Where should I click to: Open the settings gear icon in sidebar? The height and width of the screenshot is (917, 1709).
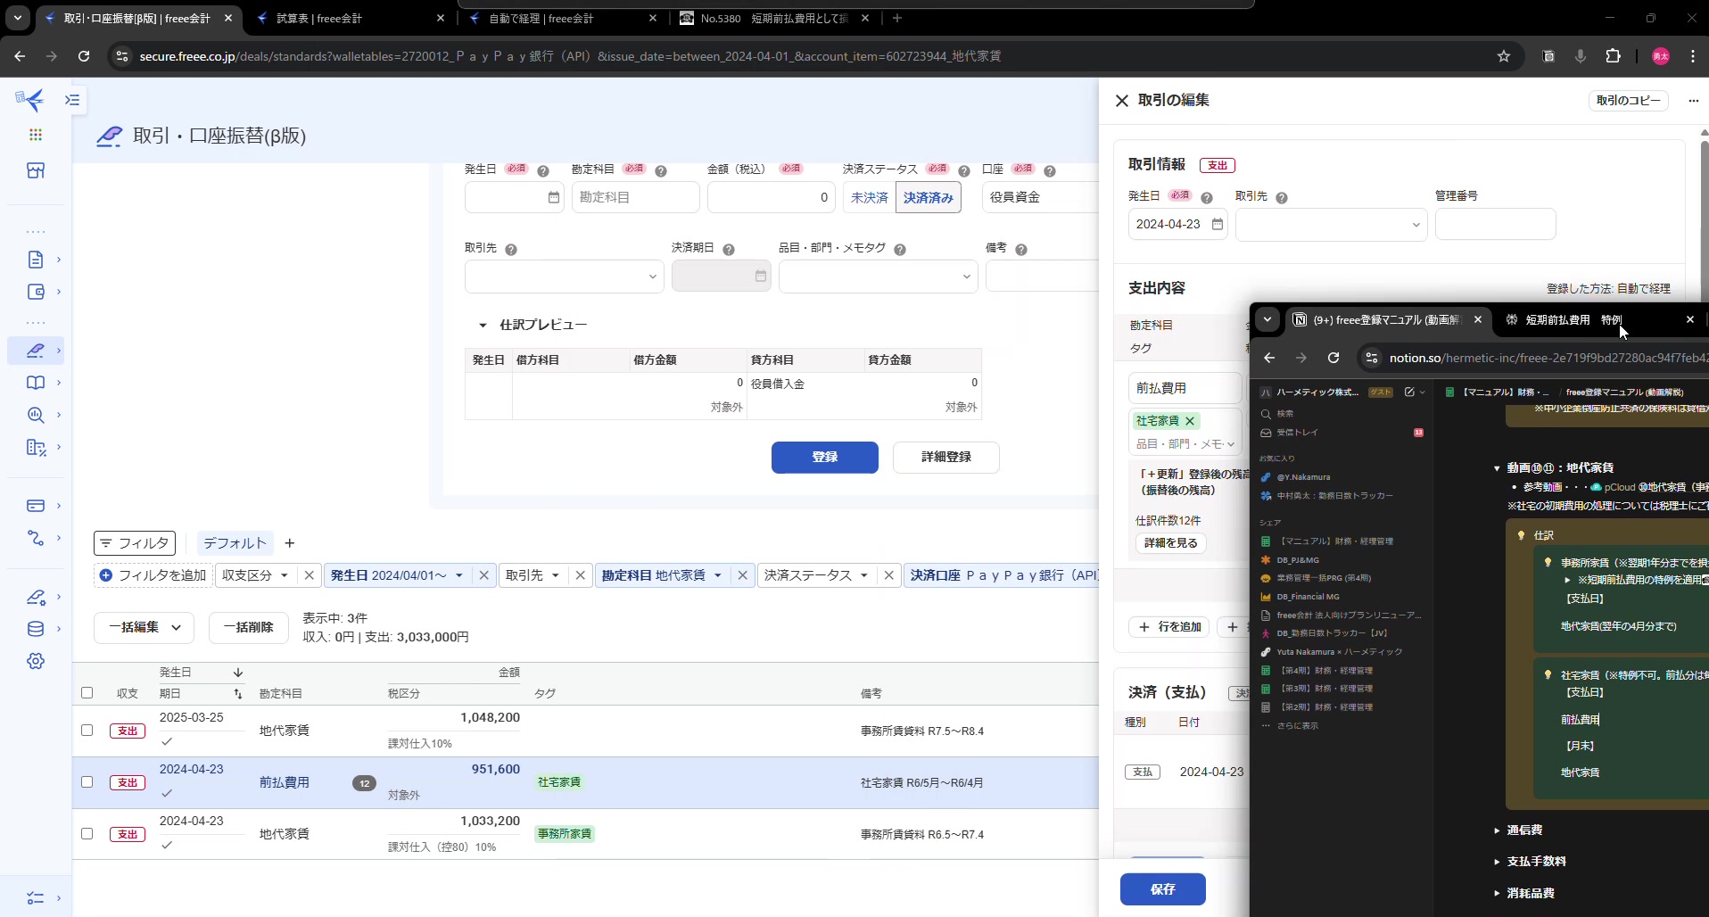(36, 661)
